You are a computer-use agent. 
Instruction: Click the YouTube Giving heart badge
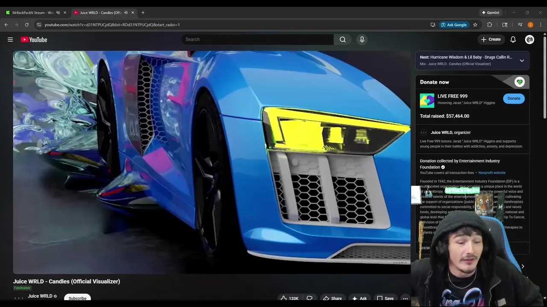tap(520, 82)
